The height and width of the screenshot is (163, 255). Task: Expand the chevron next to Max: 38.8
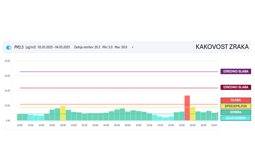click(x=132, y=47)
